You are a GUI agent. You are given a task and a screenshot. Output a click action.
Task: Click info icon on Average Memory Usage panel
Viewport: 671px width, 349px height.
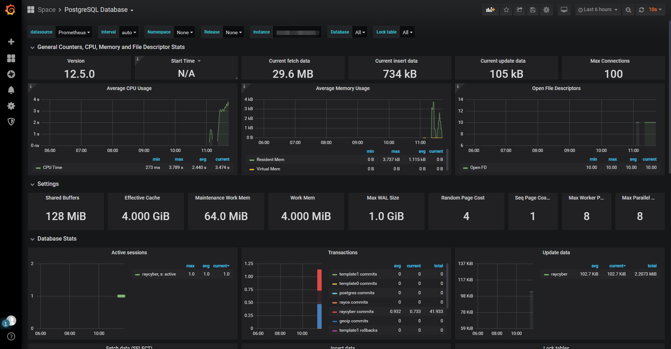(244, 86)
